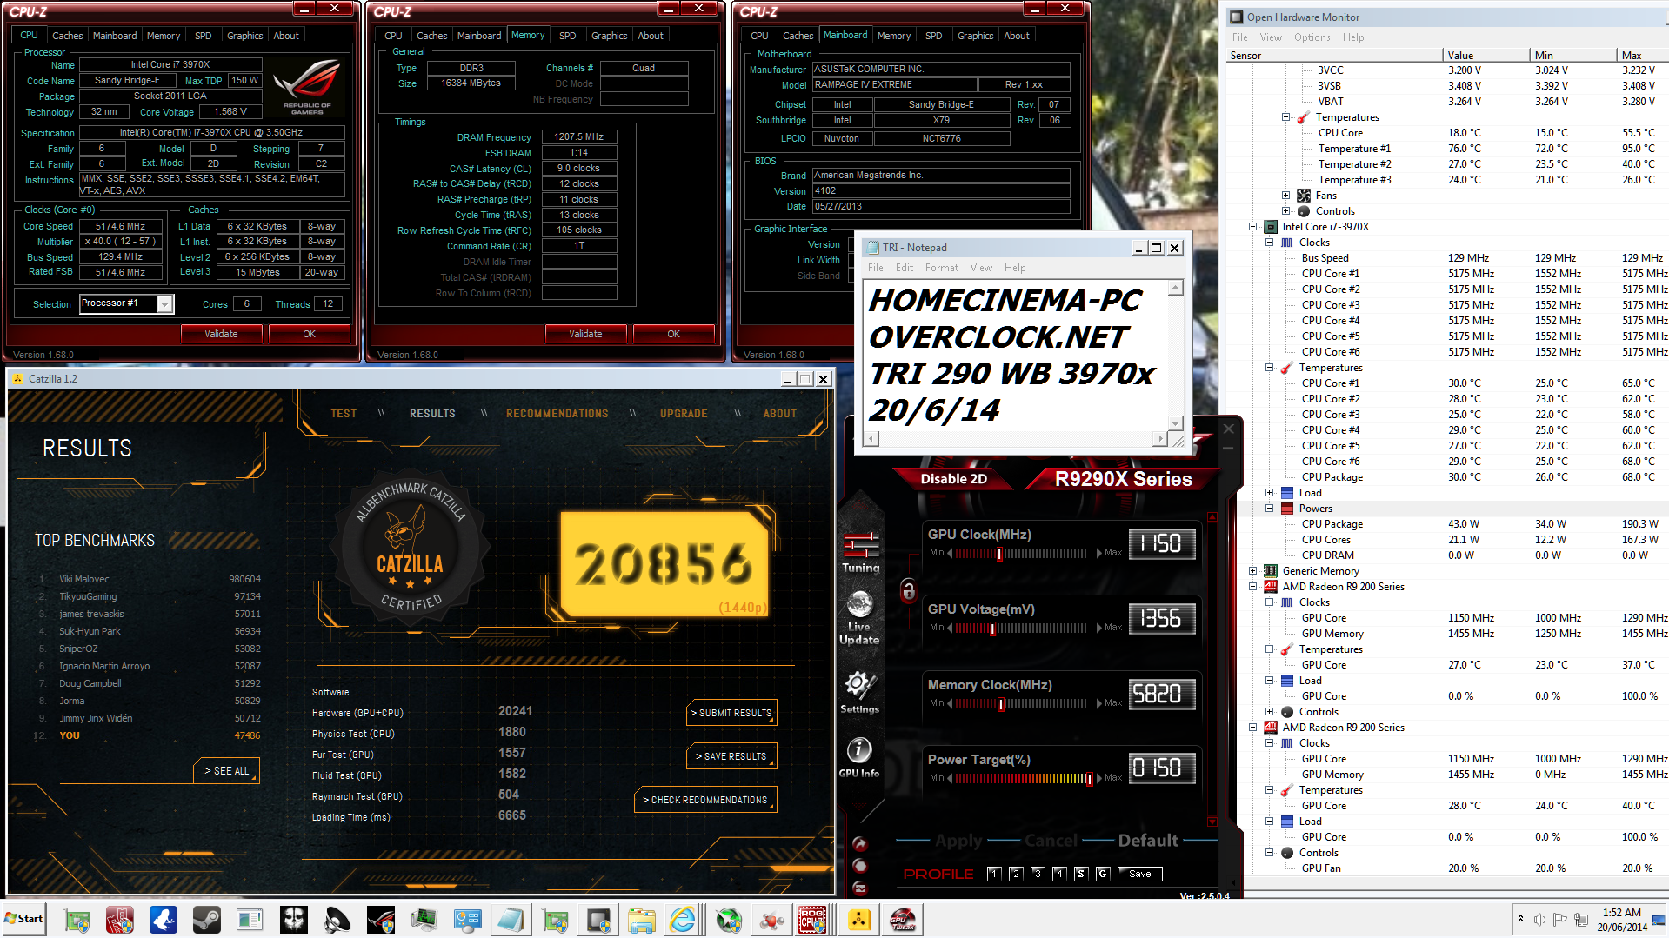1669x938 pixels.
Task: Open the blue frog application in taskbar
Action: coord(163,920)
